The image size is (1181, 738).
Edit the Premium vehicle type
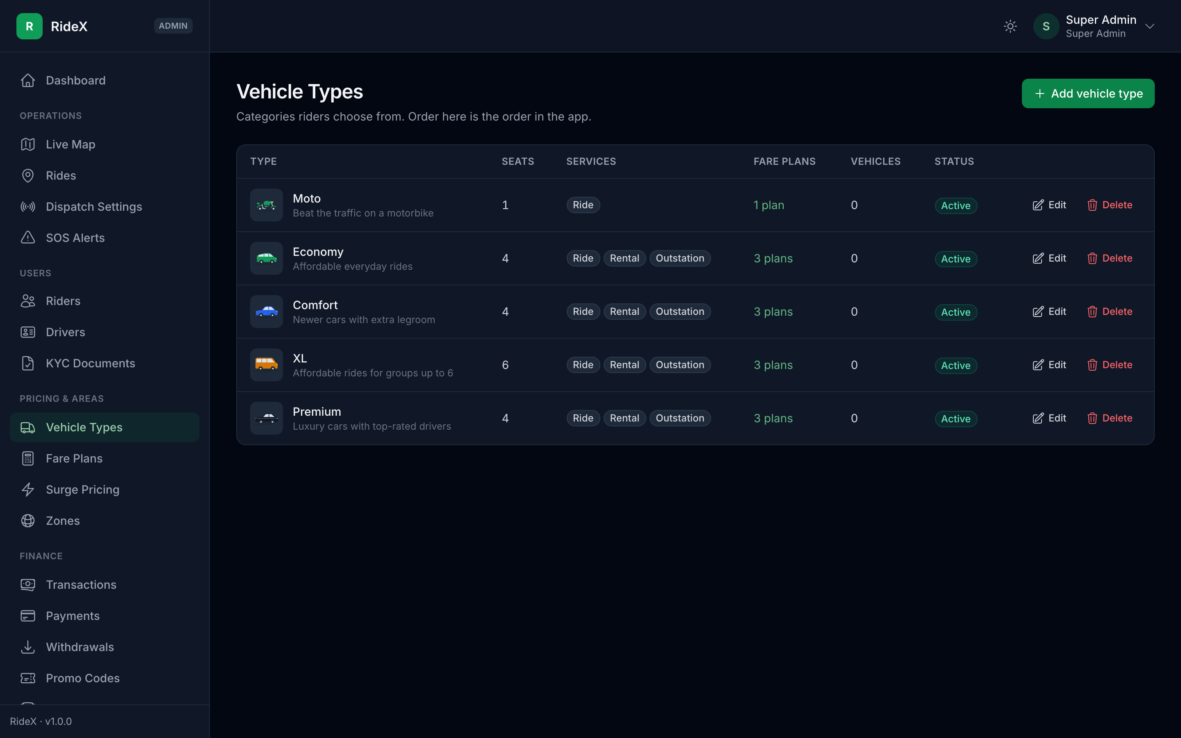click(1049, 418)
